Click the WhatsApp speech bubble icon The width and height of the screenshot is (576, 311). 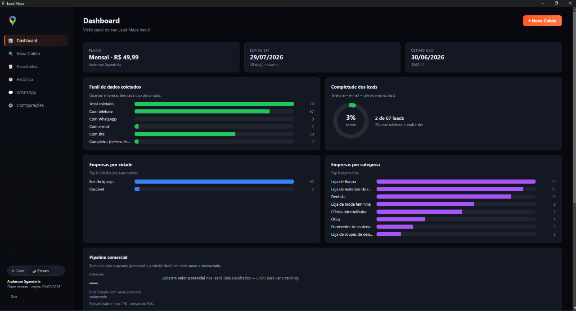tap(11, 92)
